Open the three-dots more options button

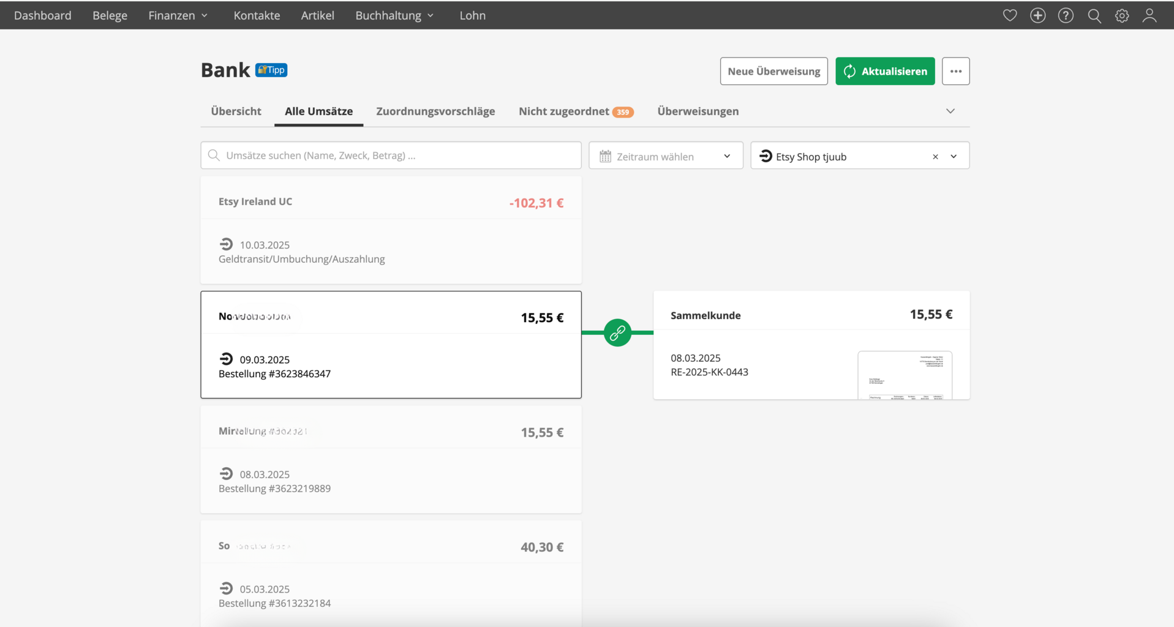click(955, 71)
